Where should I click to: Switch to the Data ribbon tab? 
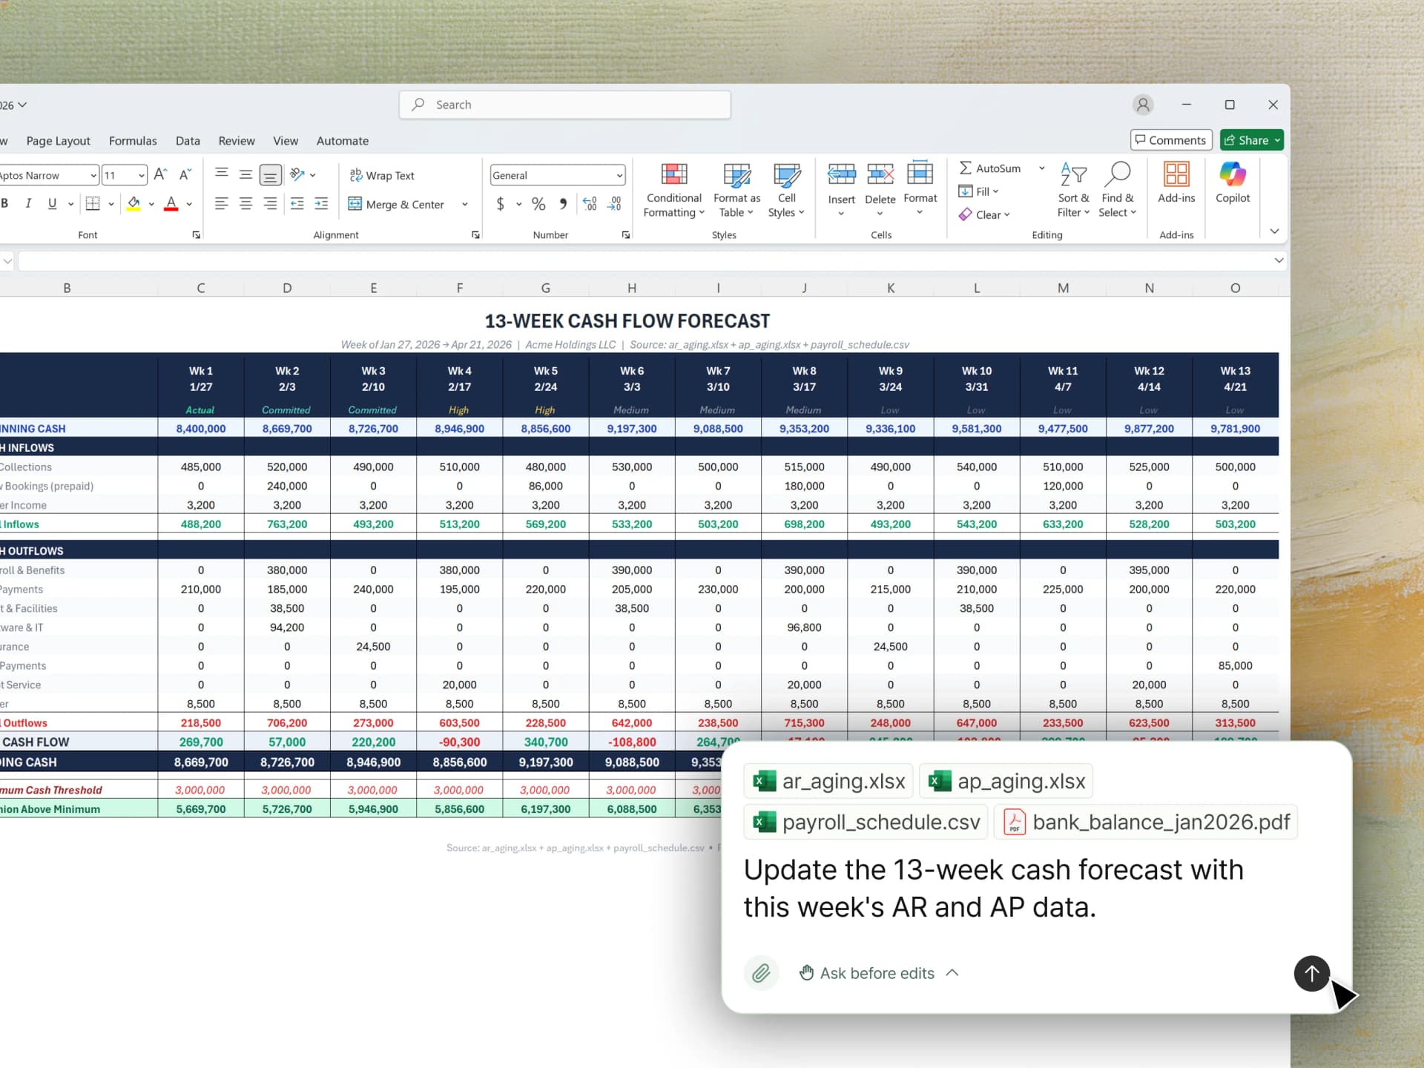point(188,141)
